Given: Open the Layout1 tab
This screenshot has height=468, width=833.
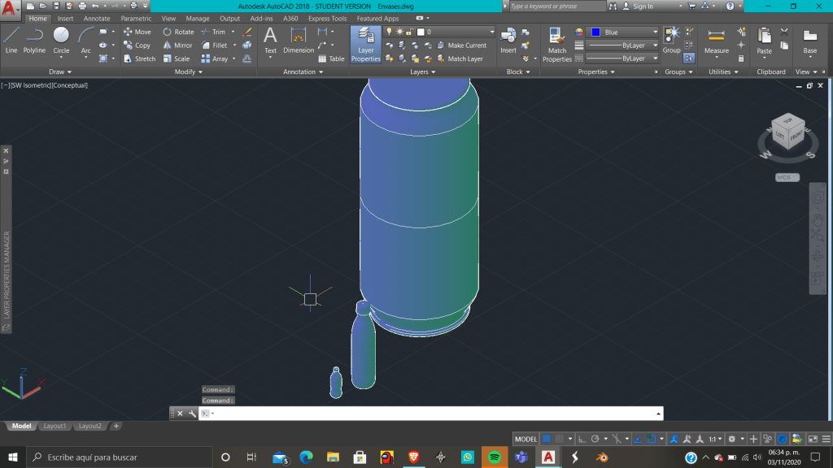Looking at the screenshot, I should pos(55,426).
